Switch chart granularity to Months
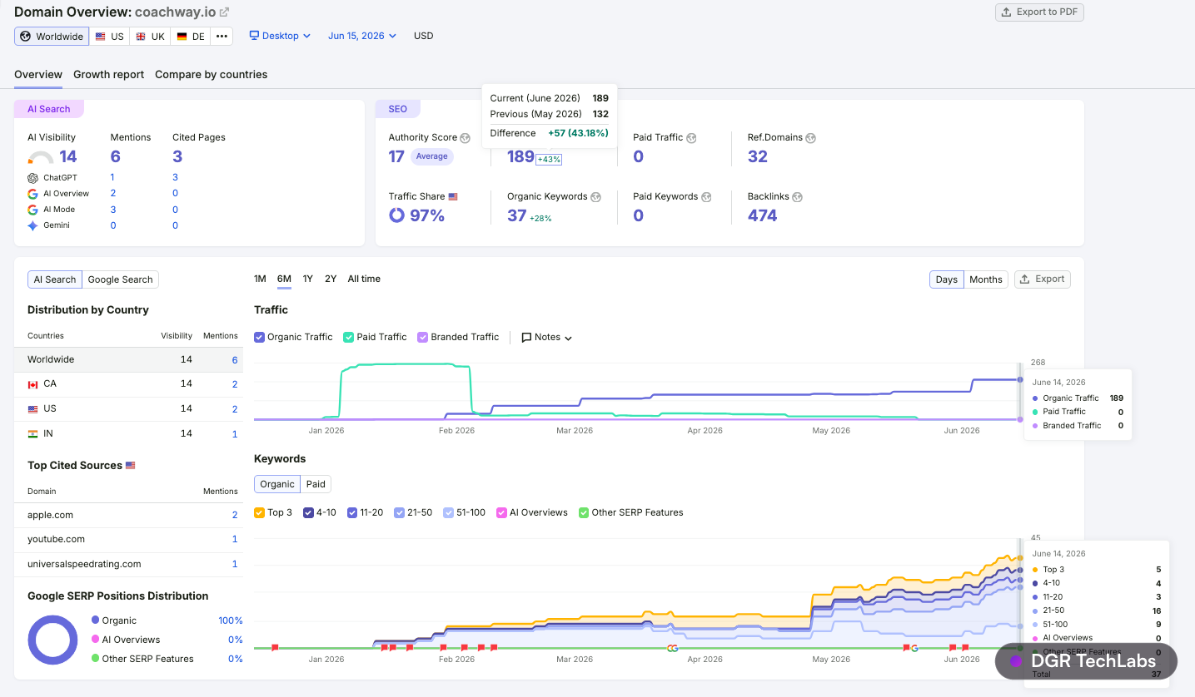 (986, 279)
